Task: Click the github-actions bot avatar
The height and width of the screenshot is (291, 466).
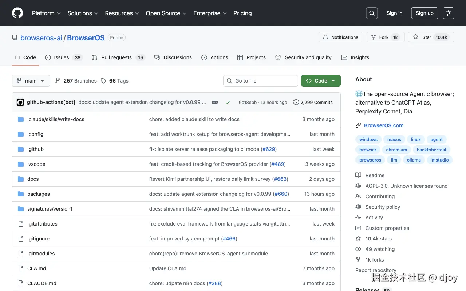Action: pyautogui.click(x=20, y=102)
